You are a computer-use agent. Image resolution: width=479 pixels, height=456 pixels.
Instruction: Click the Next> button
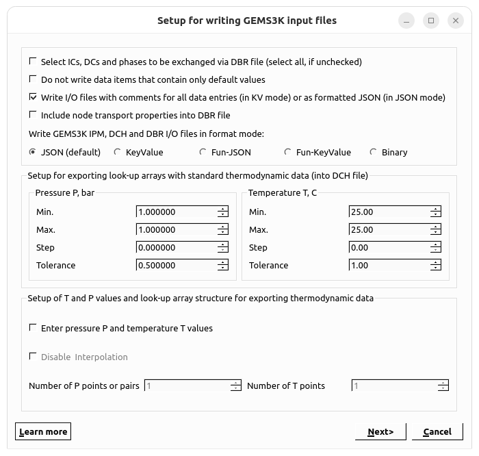380,431
